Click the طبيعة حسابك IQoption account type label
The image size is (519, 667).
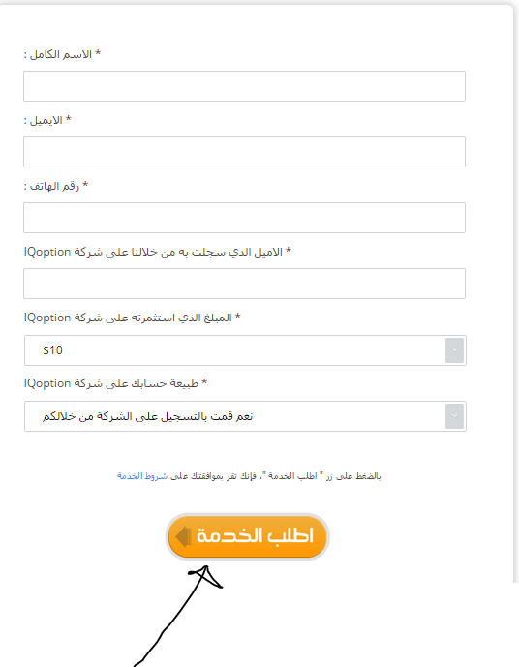(115, 383)
